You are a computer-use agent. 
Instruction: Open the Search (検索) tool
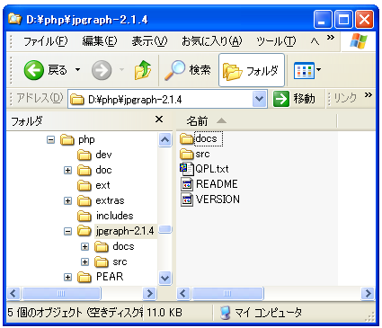pyautogui.click(x=188, y=70)
